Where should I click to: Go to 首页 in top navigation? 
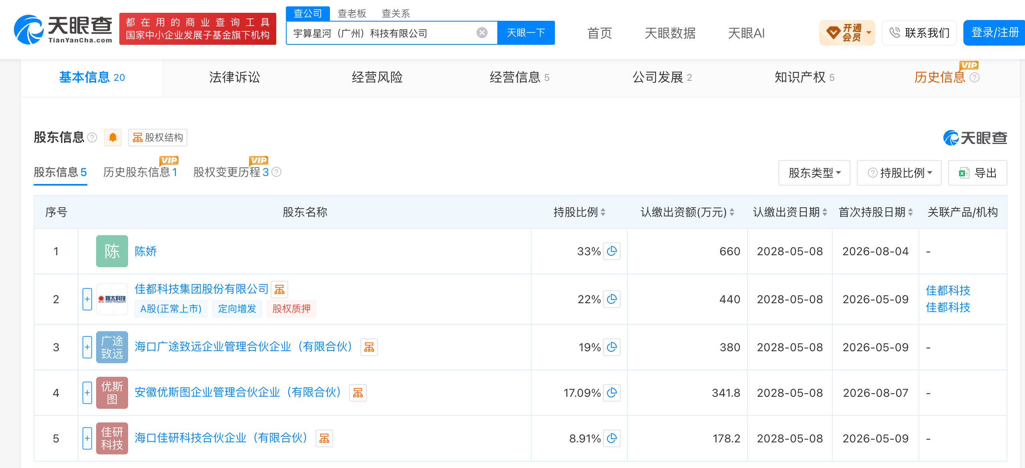[600, 33]
